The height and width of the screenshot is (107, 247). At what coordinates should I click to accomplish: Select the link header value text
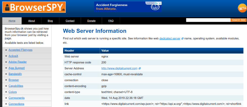(171, 104)
